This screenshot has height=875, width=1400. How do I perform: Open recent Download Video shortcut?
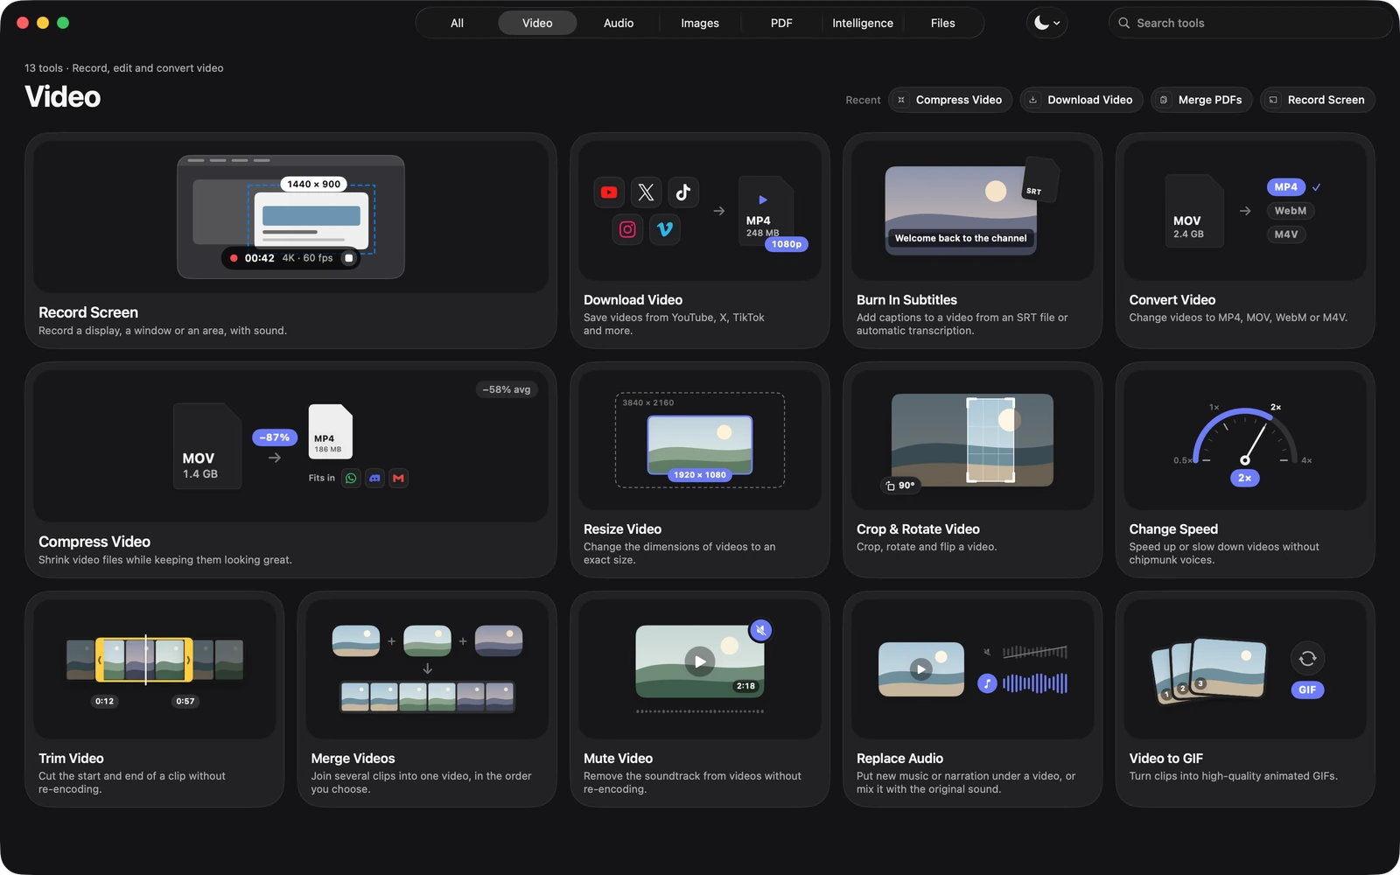pos(1081,100)
